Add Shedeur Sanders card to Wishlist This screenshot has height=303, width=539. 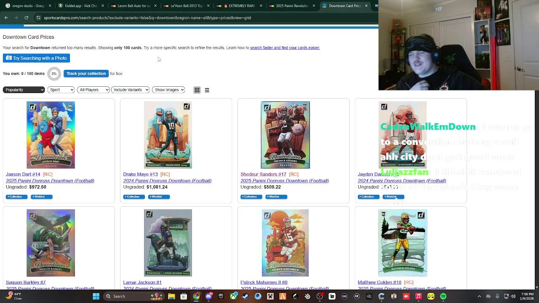pos(276,197)
